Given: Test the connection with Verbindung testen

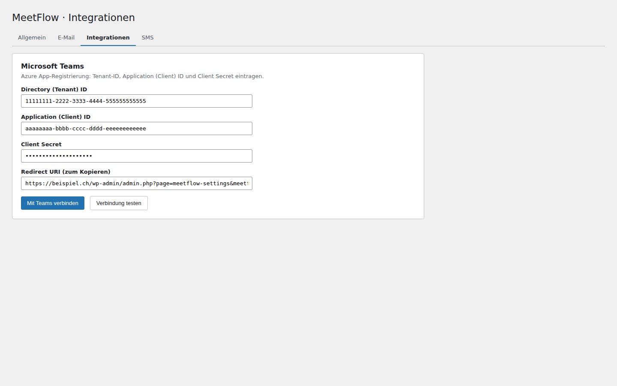Looking at the screenshot, I should click(x=119, y=203).
